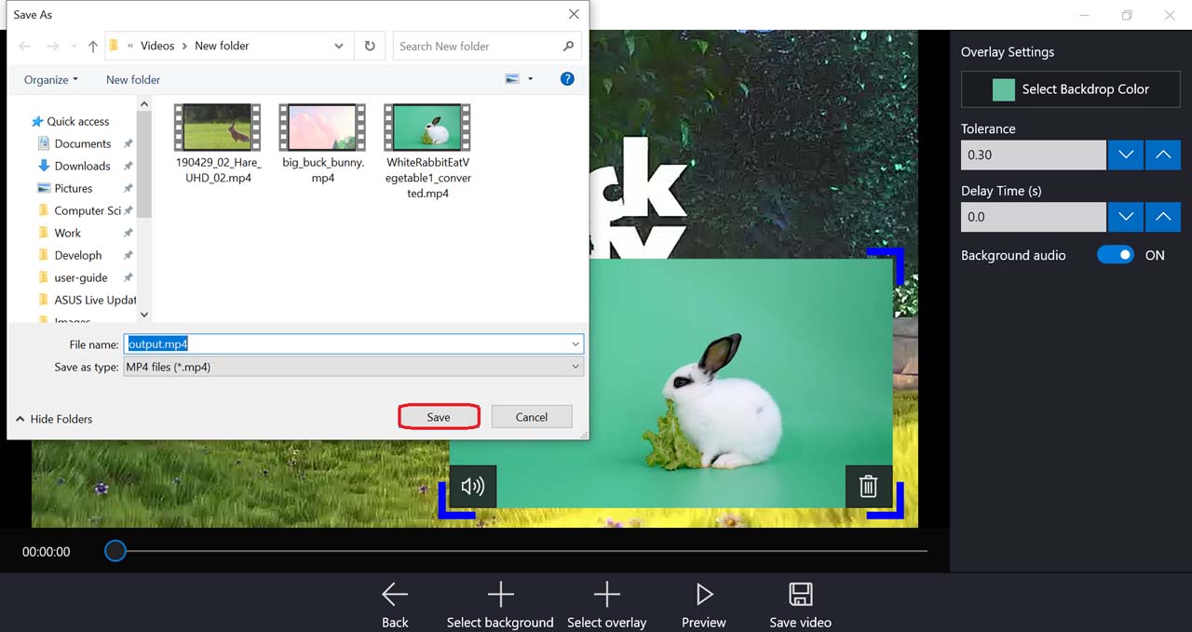This screenshot has height=632, width=1192.
Task: Increase the Delay Time value
Action: (1162, 217)
